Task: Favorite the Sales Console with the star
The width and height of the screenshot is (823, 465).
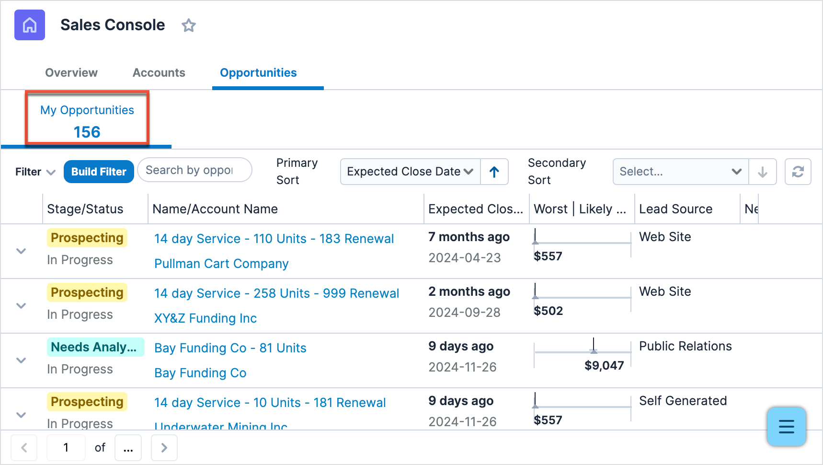Action: click(x=189, y=25)
